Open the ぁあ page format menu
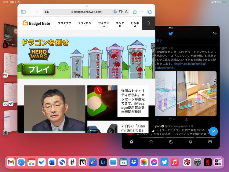This screenshot has width=229, height=172. [x=47, y=12]
